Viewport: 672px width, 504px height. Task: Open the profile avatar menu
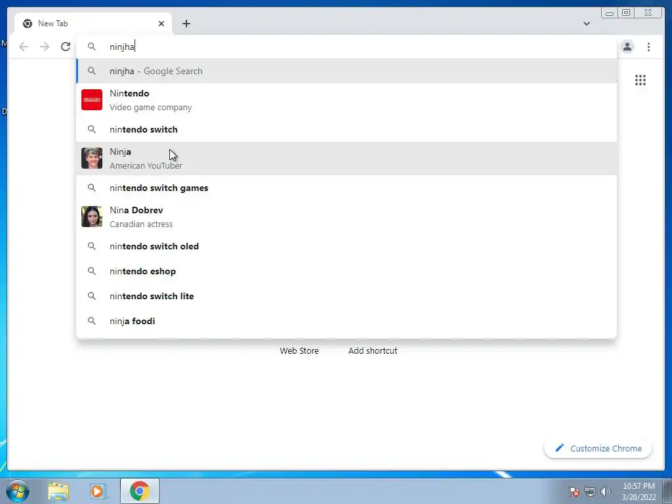point(627,47)
